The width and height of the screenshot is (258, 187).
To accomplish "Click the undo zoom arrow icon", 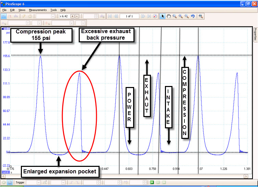I will coord(193,16).
